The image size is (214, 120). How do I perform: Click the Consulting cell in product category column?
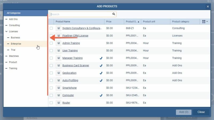click(178, 28)
